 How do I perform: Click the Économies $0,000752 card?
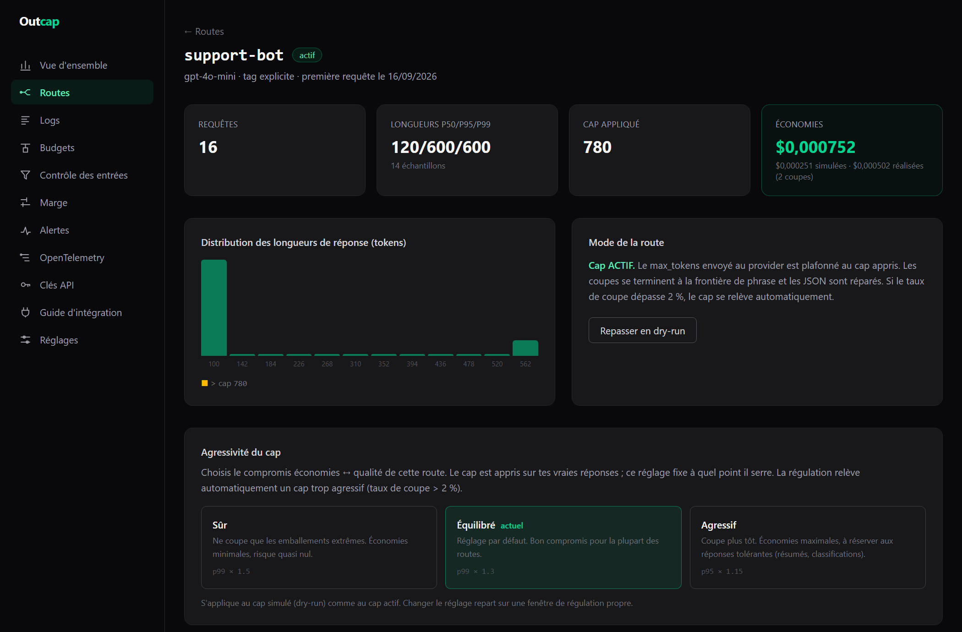tap(852, 150)
